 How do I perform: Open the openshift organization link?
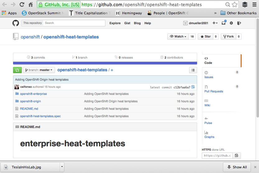30,37
